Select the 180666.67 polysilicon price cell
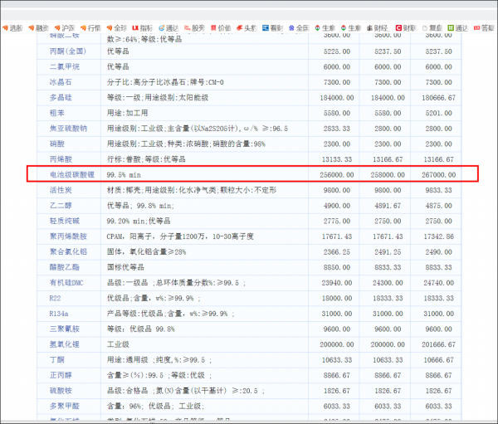 click(x=438, y=98)
